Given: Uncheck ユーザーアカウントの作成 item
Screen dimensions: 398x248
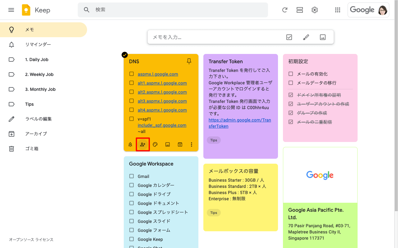Looking at the screenshot, I should click(291, 104).
